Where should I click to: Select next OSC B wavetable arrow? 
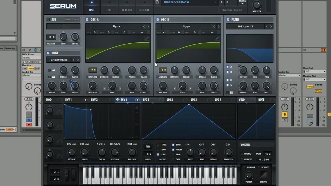click(218, 26)
